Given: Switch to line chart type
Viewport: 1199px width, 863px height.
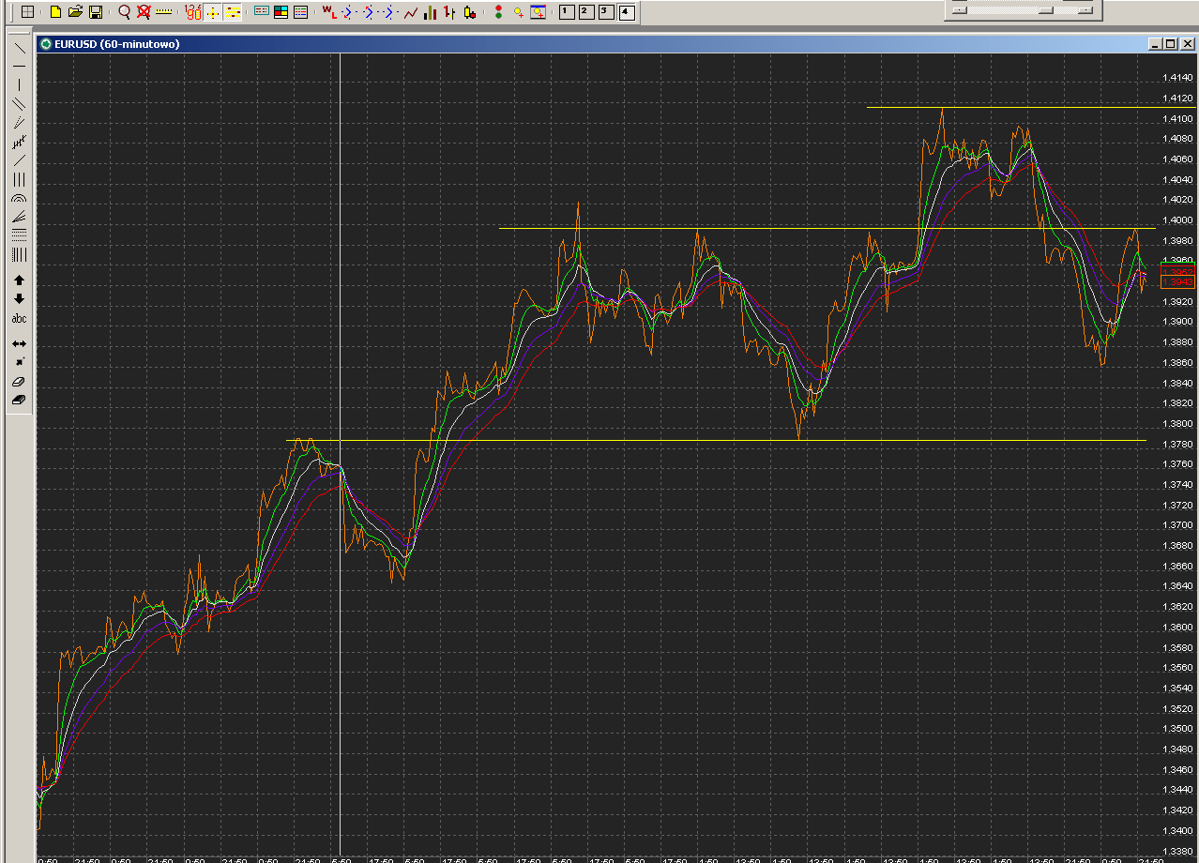Looking at the screenshot, I should coord(410,12).
